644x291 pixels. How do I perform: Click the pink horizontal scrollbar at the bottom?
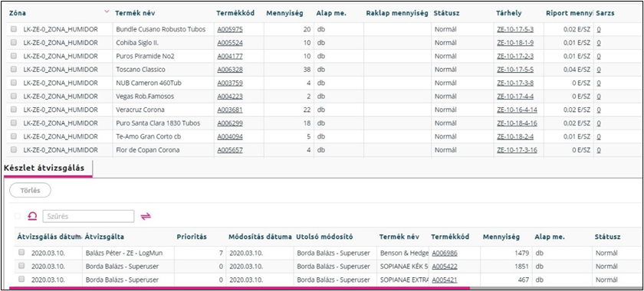tap(239, 288)
